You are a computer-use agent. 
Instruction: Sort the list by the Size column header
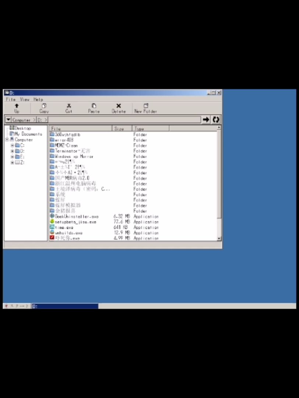(x=122, y=129)
